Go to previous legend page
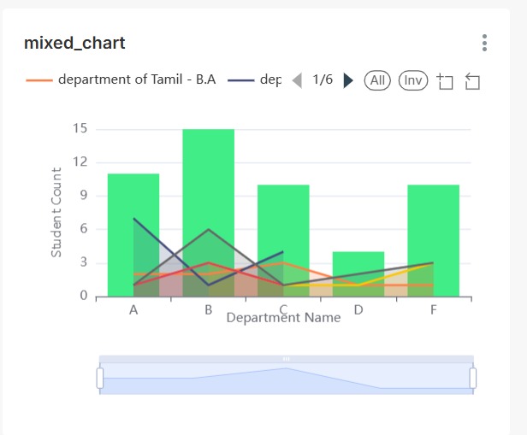 [x=297, y=80]
